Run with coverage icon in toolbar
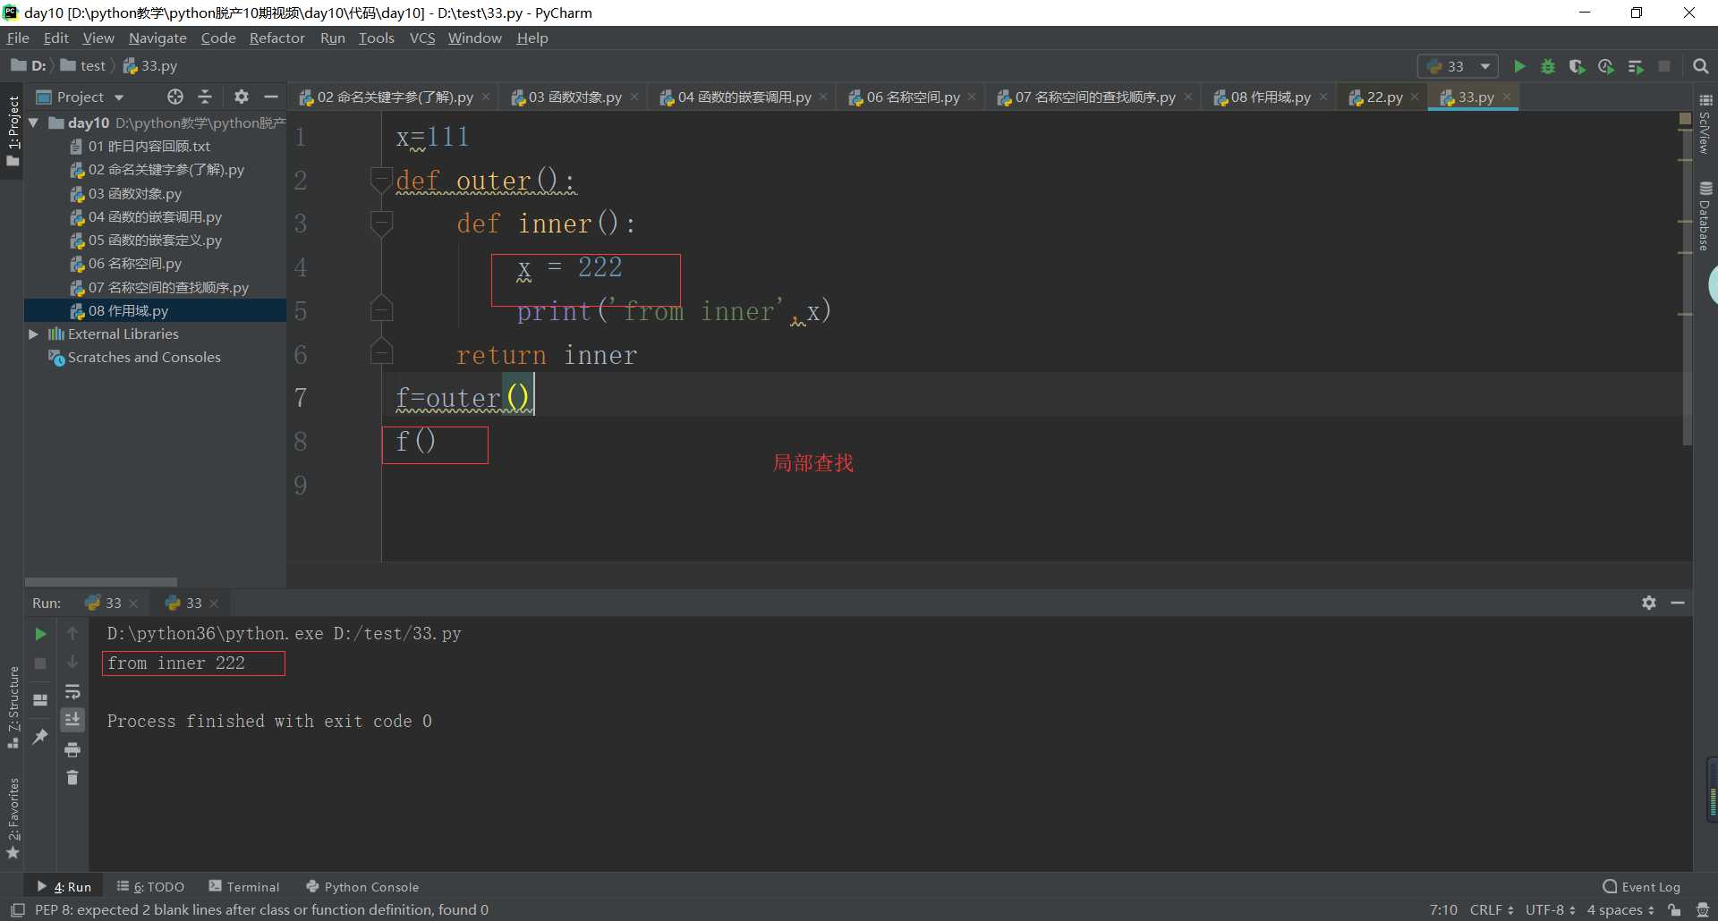The image size is (1718, 921). pos(1577,66)
